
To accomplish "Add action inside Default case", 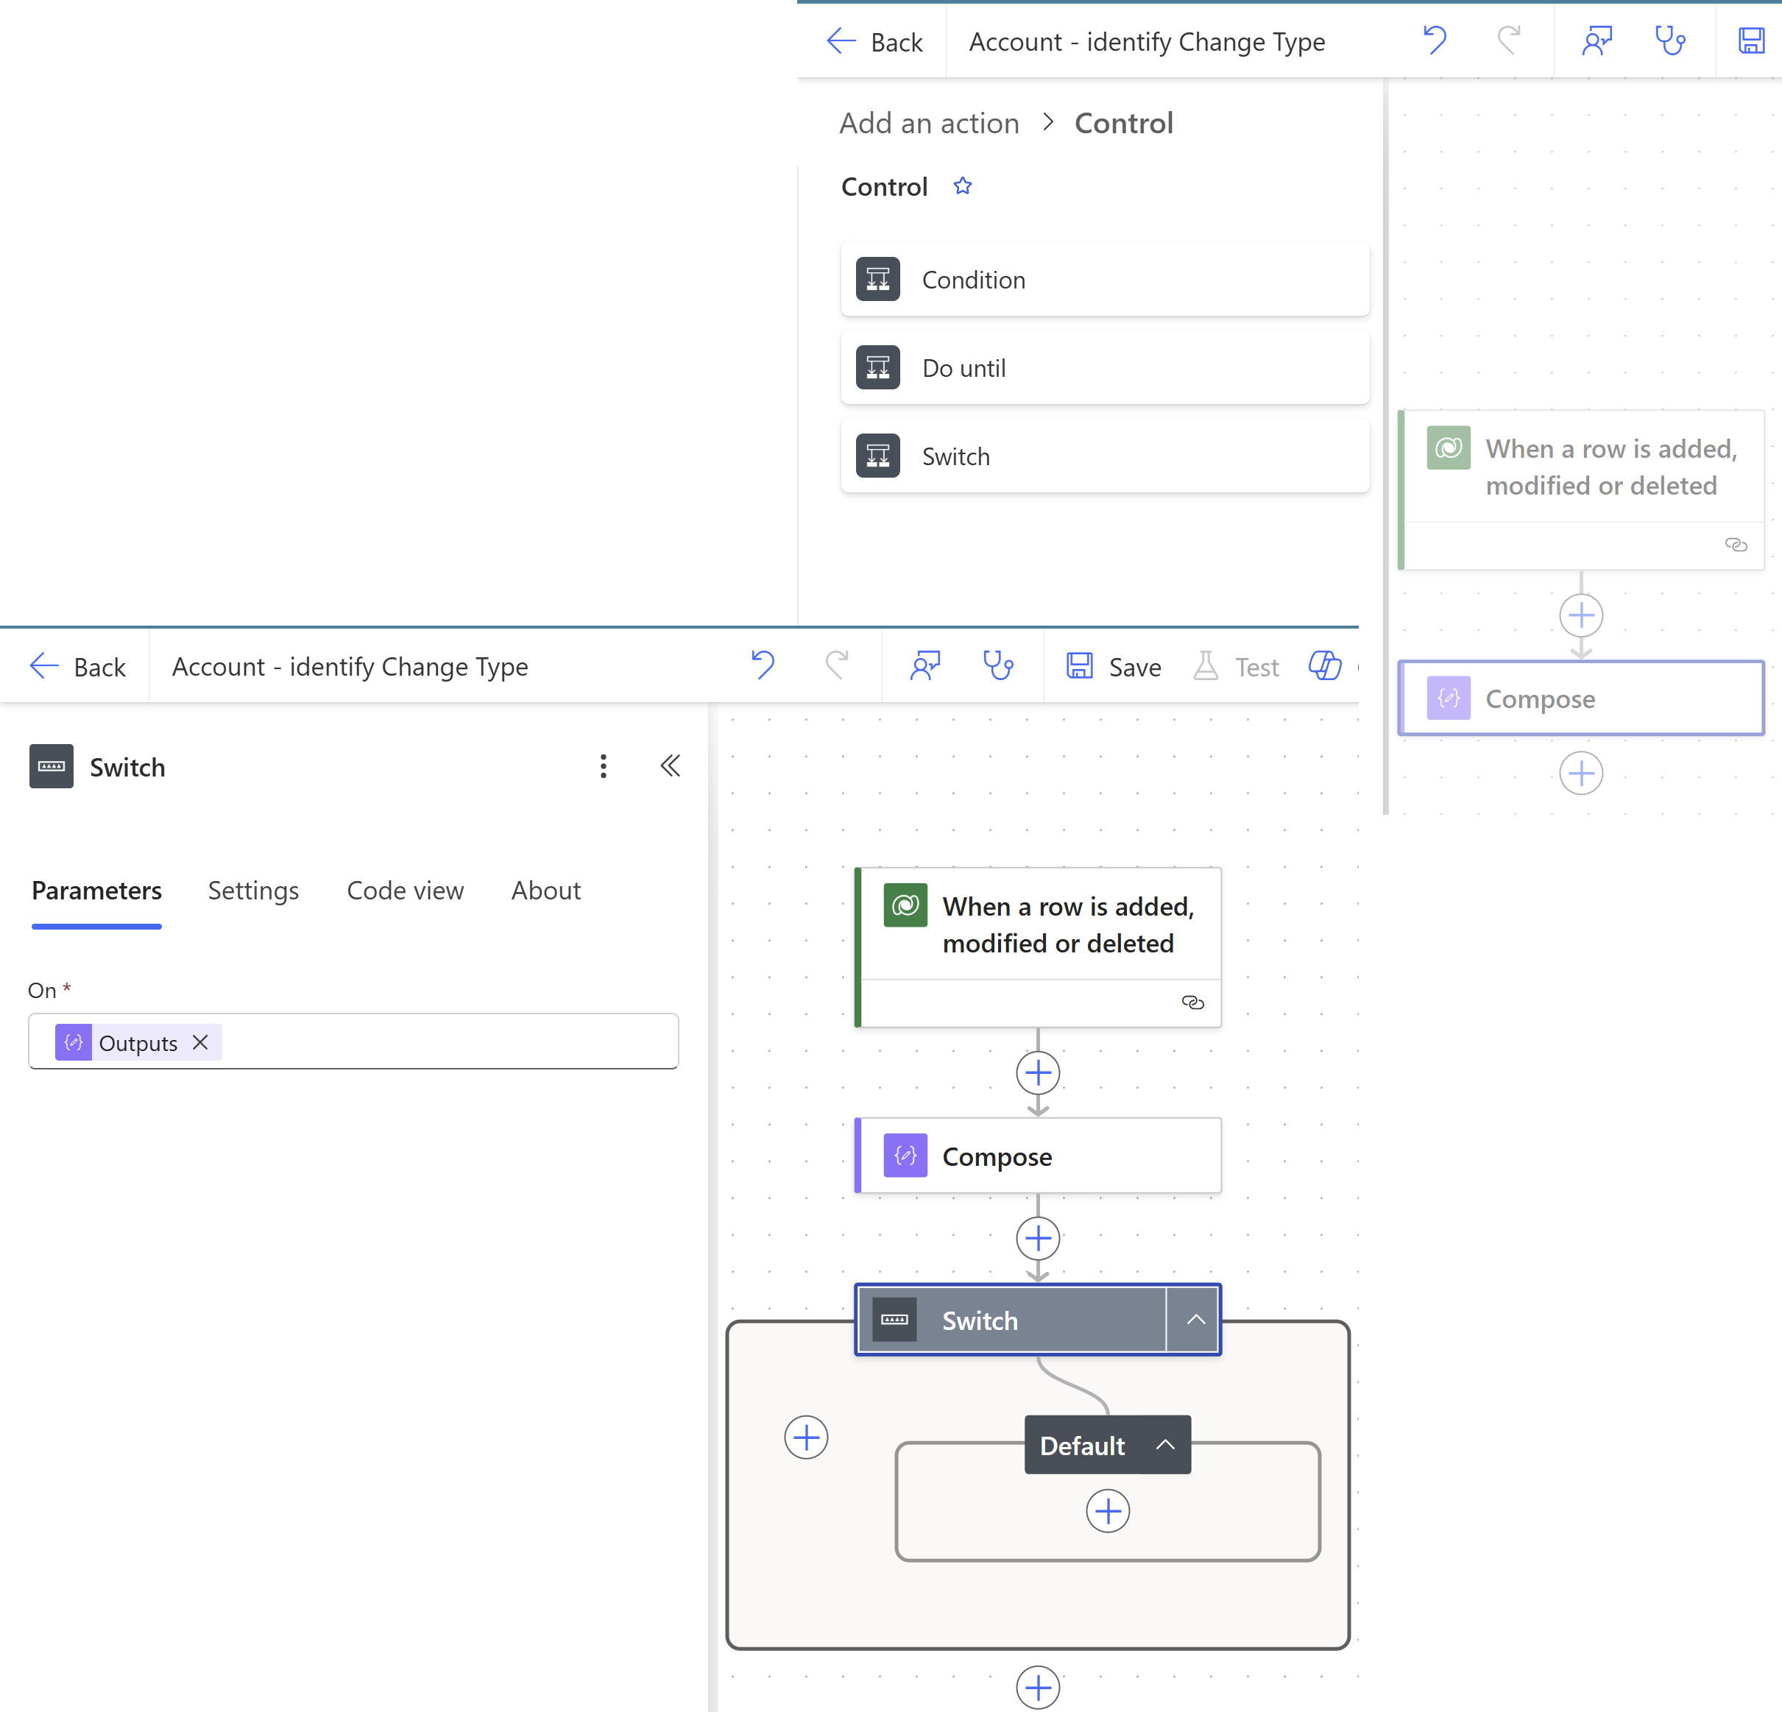I will tap(1107, 1511).
